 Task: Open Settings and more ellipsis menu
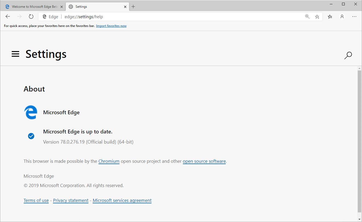[354, 17]
